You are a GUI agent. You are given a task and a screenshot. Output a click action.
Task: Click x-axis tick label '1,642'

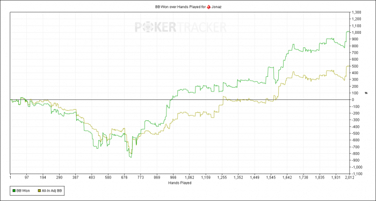tap(287, 178)
